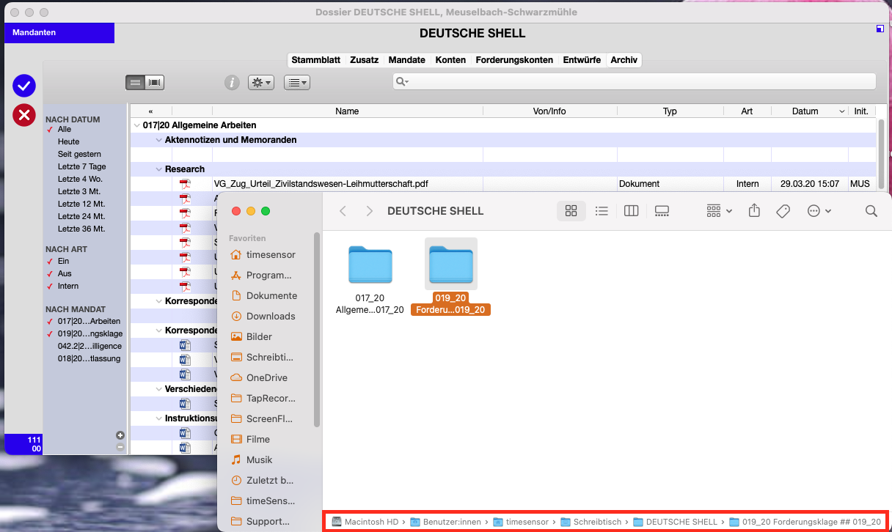
Task: Open the Entwürfe tab
Action: [x=582, y=60]
